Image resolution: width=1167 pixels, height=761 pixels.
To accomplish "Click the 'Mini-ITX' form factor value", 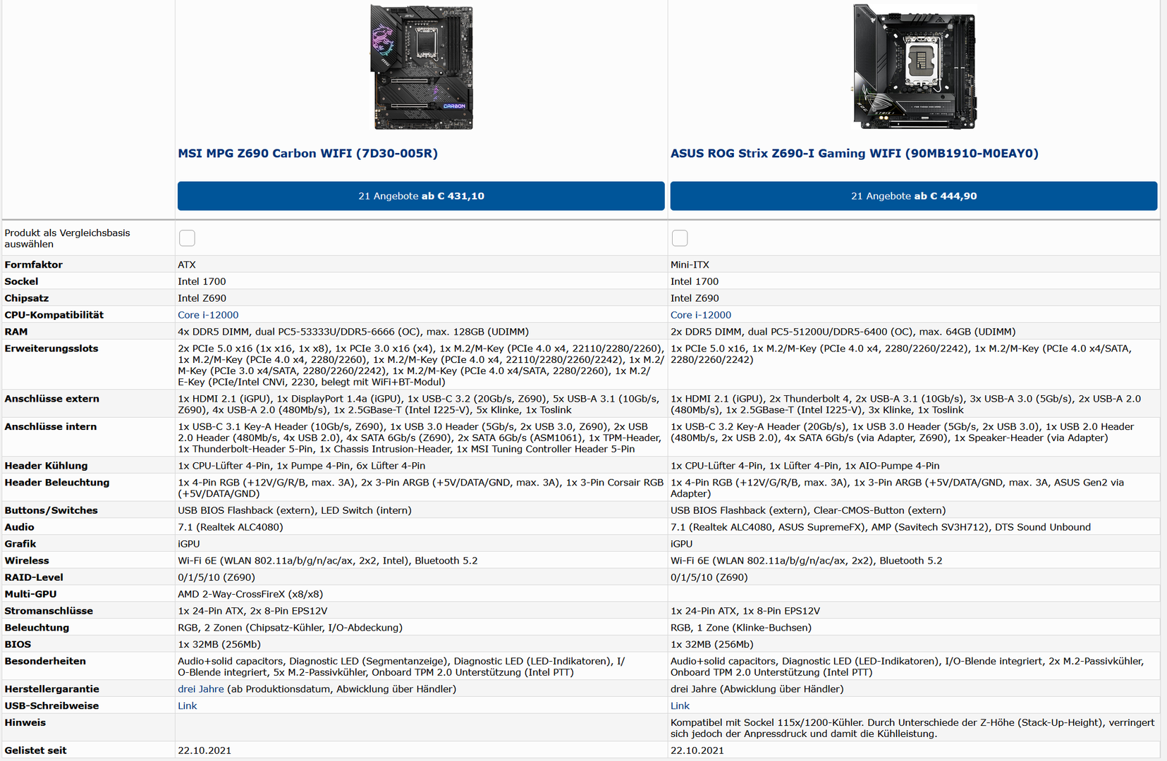I will tap(690, 265).
